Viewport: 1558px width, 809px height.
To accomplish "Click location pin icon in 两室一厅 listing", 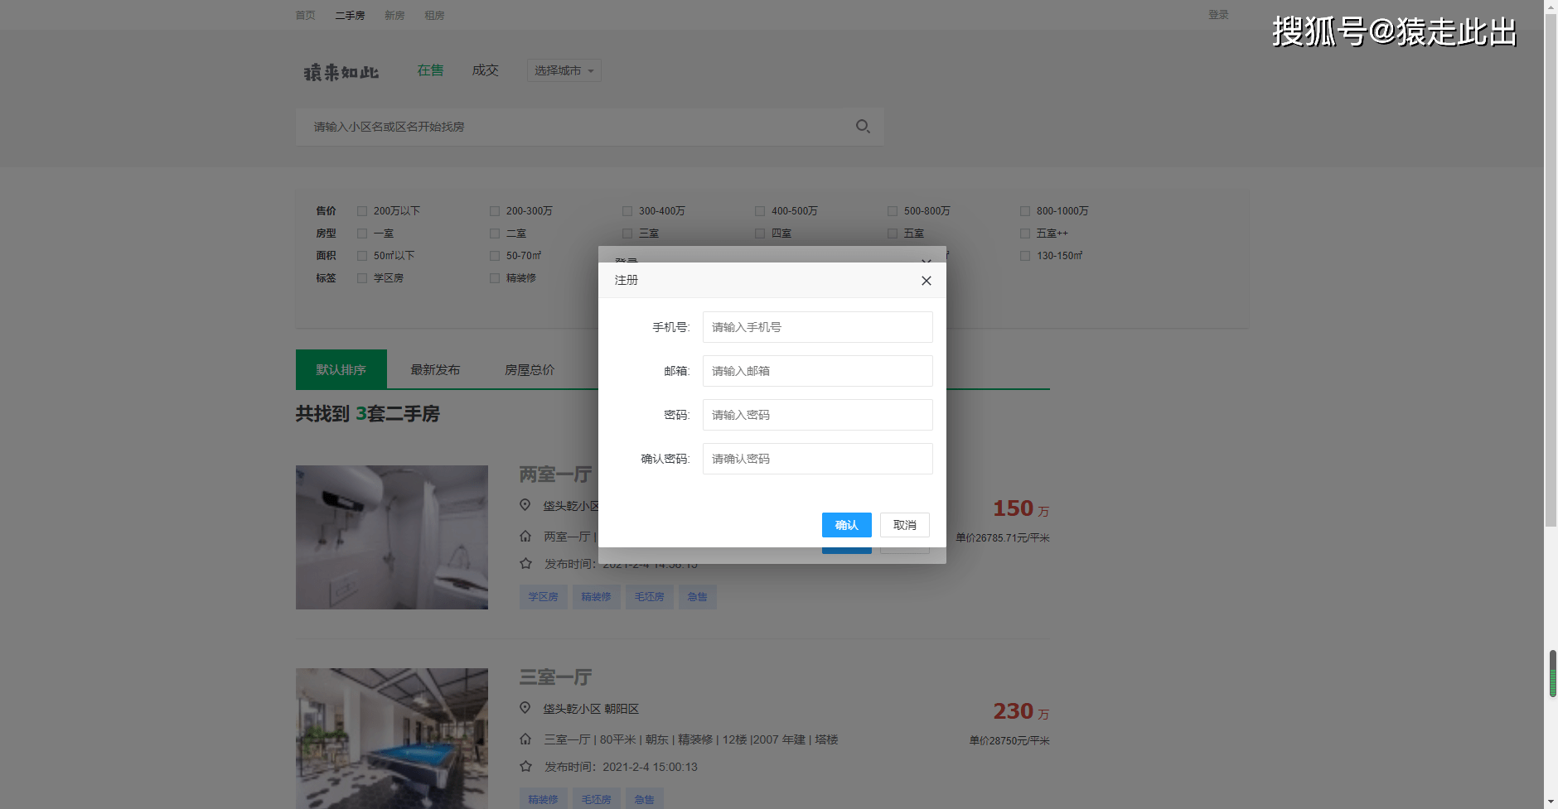I will click(x=525, y=505).
